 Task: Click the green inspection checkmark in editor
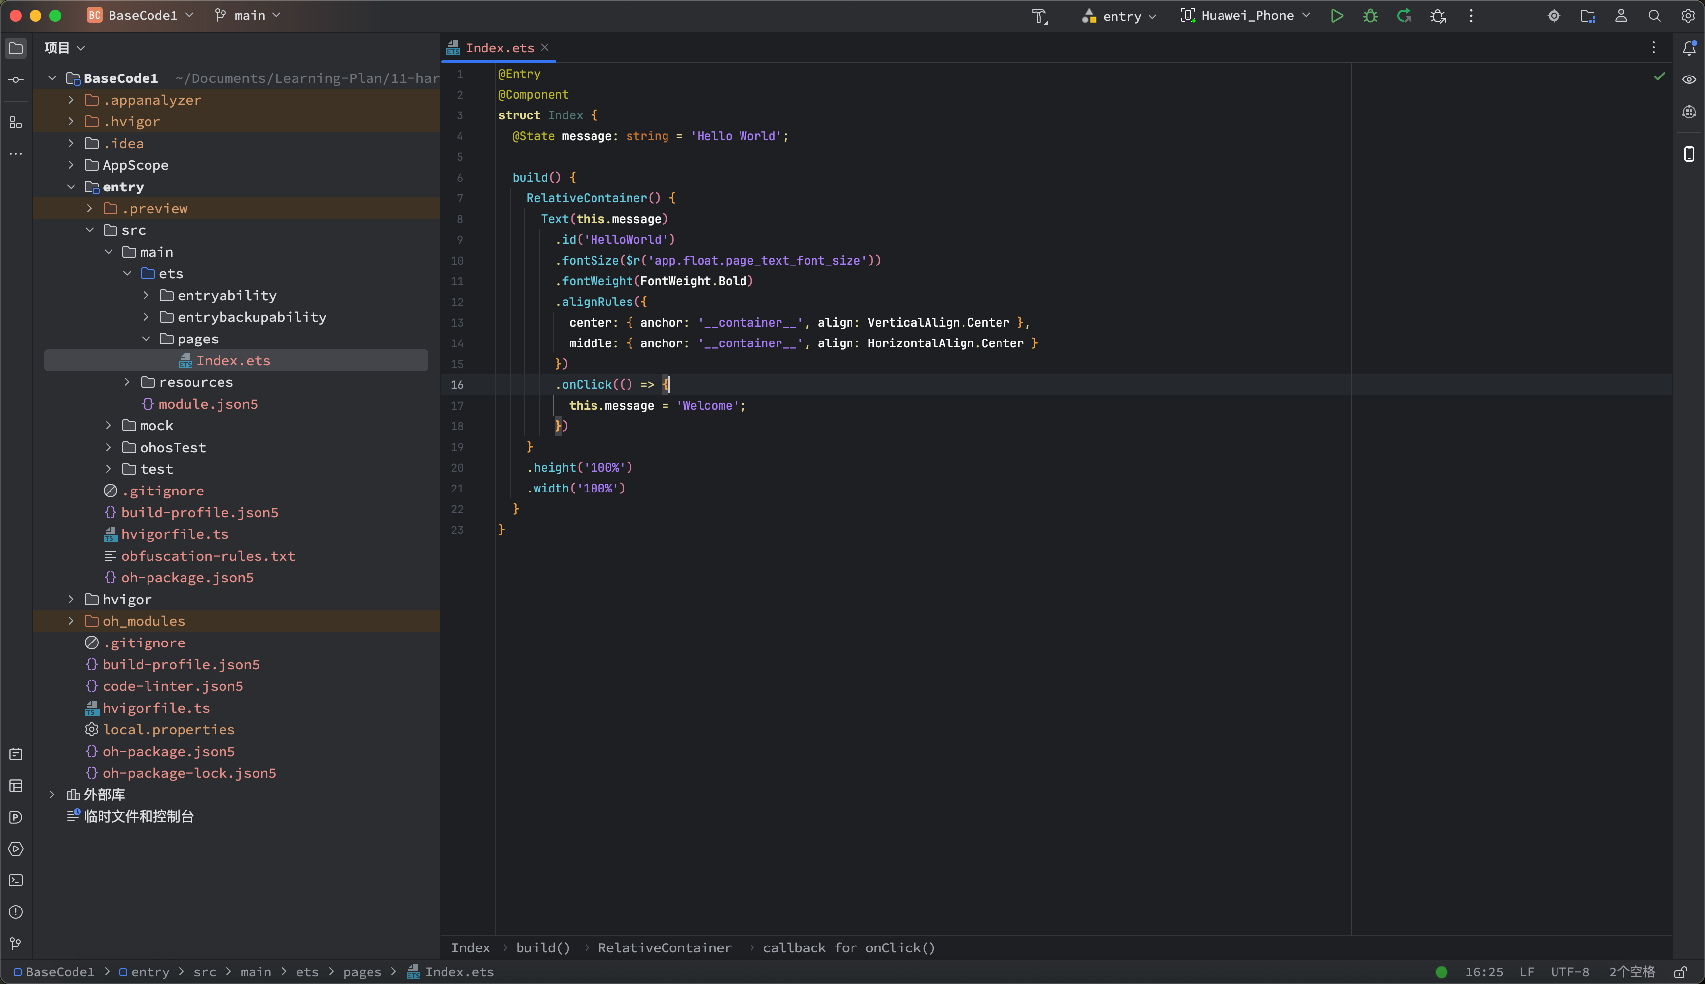pyautogui.click(x=1659, y=76)
